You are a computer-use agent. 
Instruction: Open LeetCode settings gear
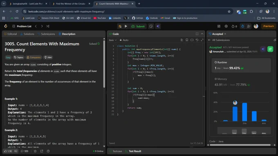pyautogui.click(x=226, y=26)
